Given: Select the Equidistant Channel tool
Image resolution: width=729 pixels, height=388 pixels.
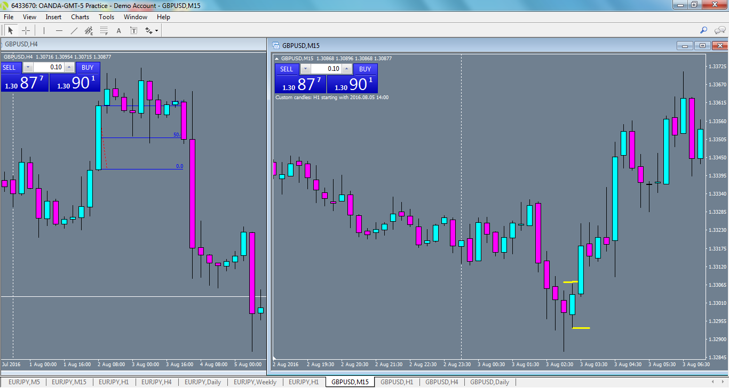Looking at the screenshot, I should [x=89, y=30].
